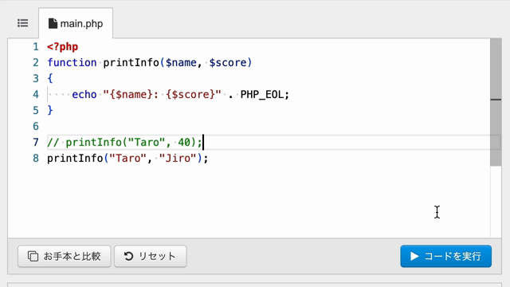Click the editor vertical scrollbar thumb
Image resolution: width=510 pixels, height=287 pixels.
coord(496,102)
